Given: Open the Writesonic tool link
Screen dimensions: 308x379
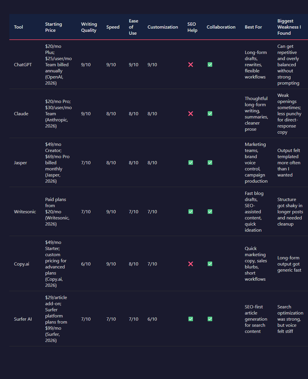Looking at the screenshot, I should (x=25, y=212).
